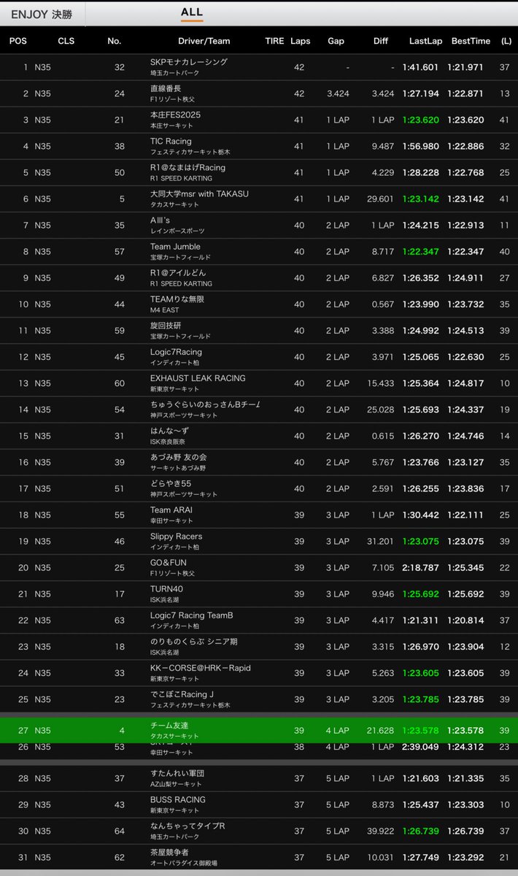518x876 pixels.
Task: Select EXHAUST LEAK RACING row
Action: pos(259,383)
